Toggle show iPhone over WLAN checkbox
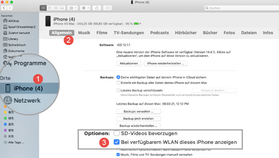Viewport: 279px width, 158px height. (117, 142)
